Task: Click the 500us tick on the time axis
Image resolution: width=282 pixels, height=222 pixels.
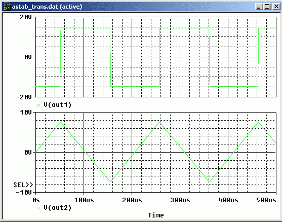Action: click(266, 200)
